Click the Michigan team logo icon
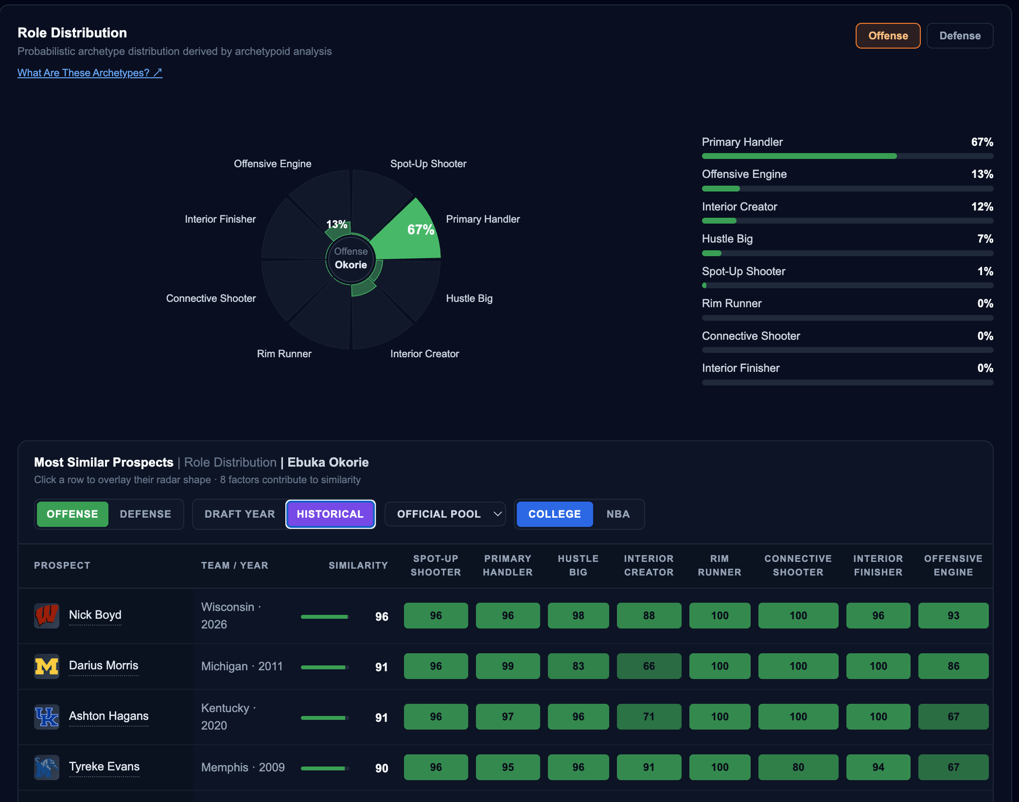 pos(47,666)
